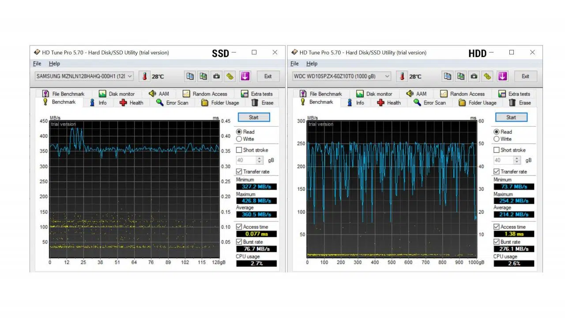This screenshot has height=318, width=565.
Task: Click the options tools icon in SSD window
Action: point(230,76)
